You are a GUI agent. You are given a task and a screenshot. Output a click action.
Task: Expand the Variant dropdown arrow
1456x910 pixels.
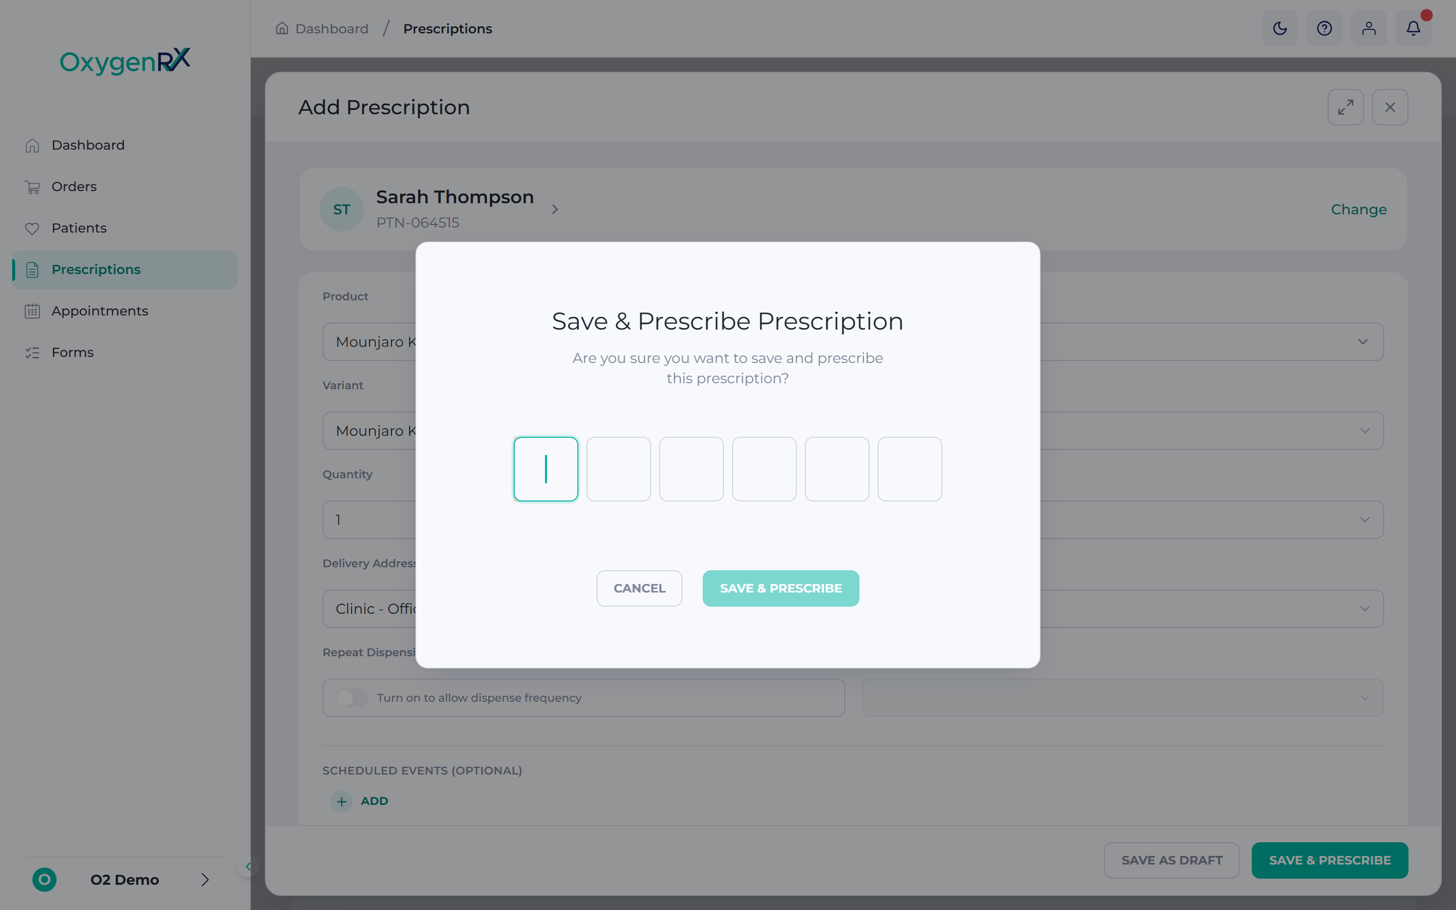pos(1364,431)
